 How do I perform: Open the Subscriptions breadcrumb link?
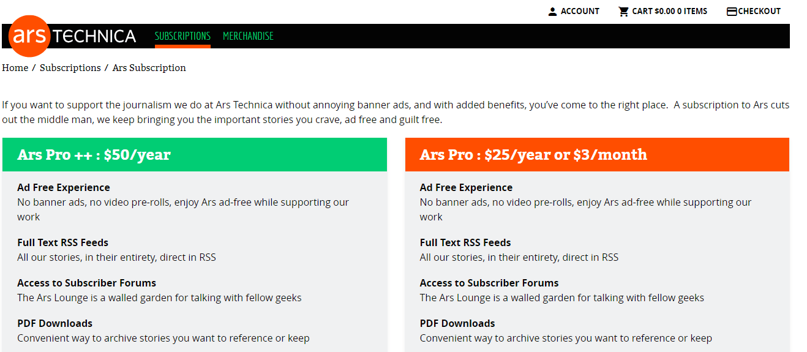[70, 68]
